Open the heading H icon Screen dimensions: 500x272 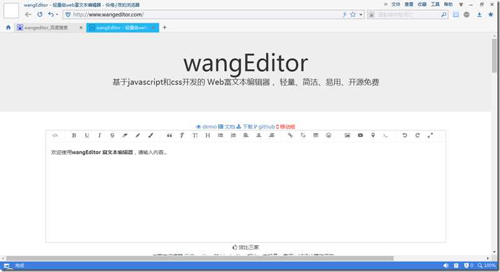click(x=207, y=136)
